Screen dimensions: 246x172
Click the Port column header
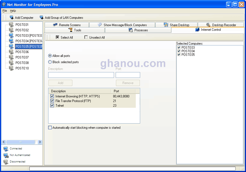pos(123,91)
